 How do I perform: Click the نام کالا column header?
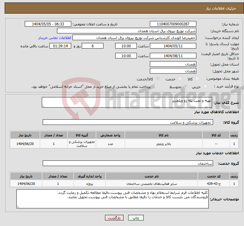pos(163,135)
